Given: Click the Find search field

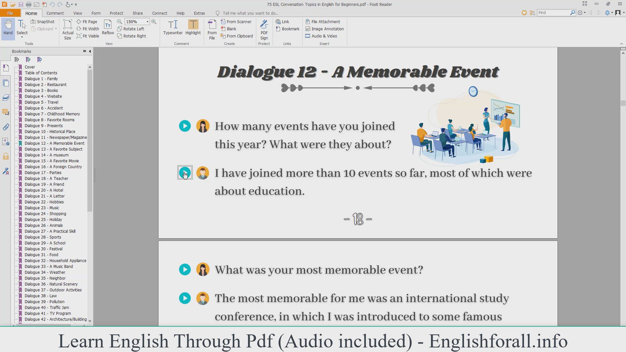Looking at the screenshot, I should tap(553, 12).
